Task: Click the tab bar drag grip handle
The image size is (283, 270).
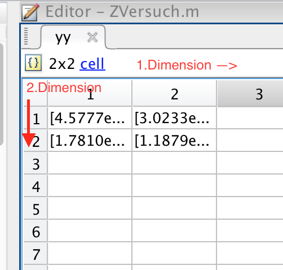Action: 26,36
